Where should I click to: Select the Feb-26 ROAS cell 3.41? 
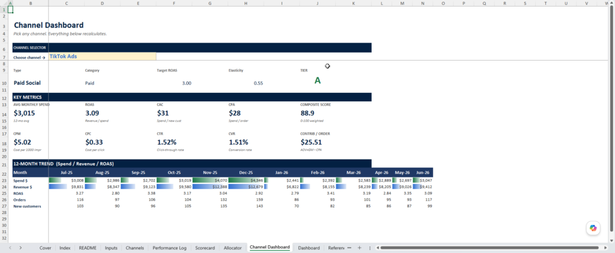point(318,193)
